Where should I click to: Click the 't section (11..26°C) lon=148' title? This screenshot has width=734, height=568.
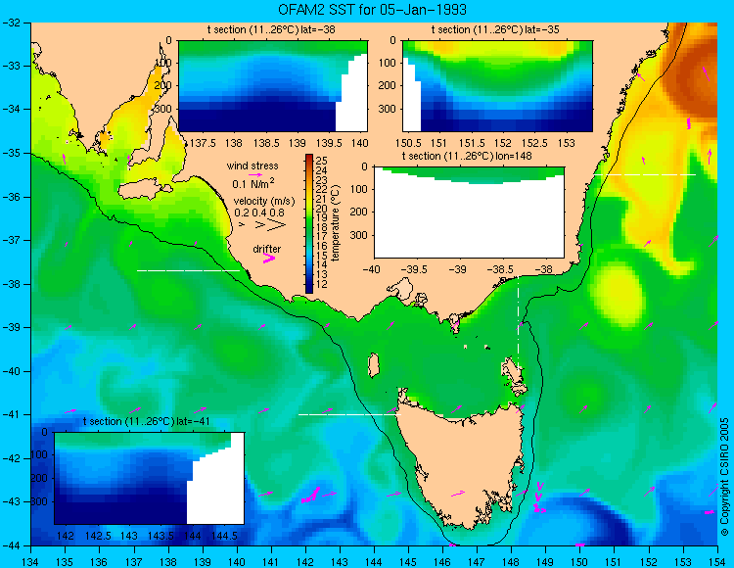tap(467, 156)
